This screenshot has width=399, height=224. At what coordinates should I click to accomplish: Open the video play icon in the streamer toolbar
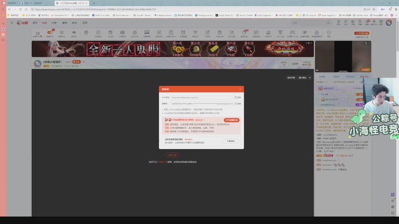click(x=256, y=32)
